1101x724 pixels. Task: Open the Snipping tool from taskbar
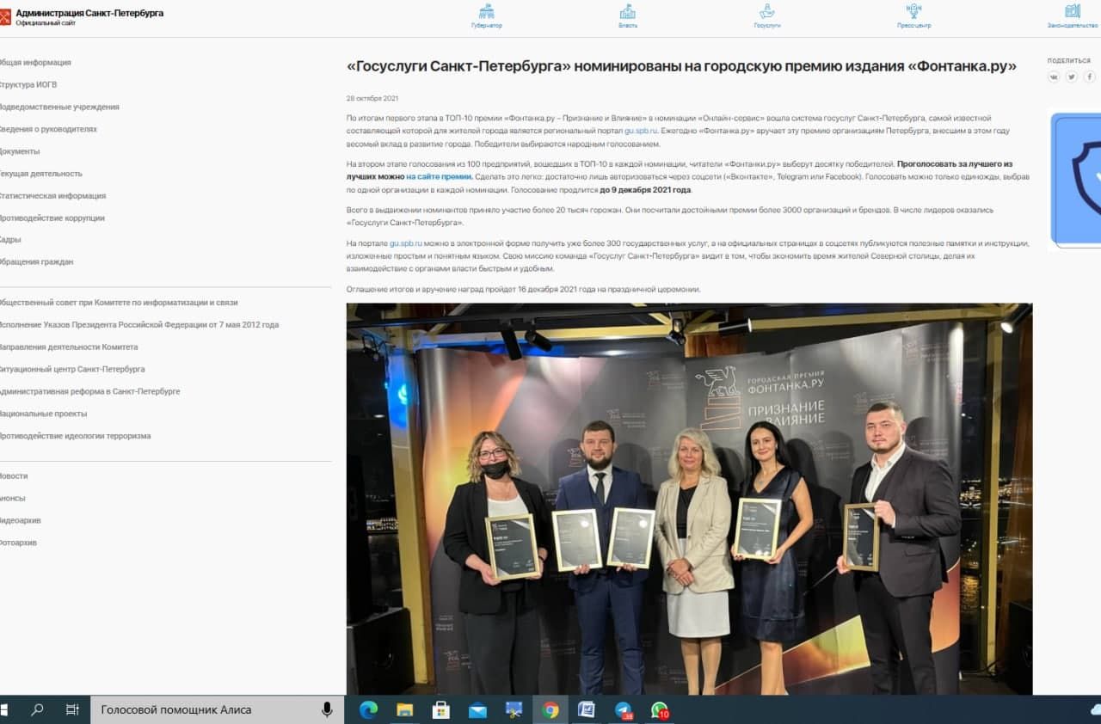pyautogui.click(x=514, y=709)
